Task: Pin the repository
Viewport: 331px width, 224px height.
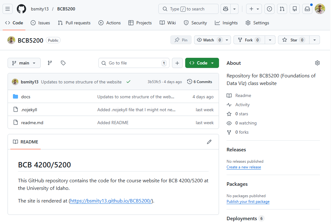Action: (181, 40)
